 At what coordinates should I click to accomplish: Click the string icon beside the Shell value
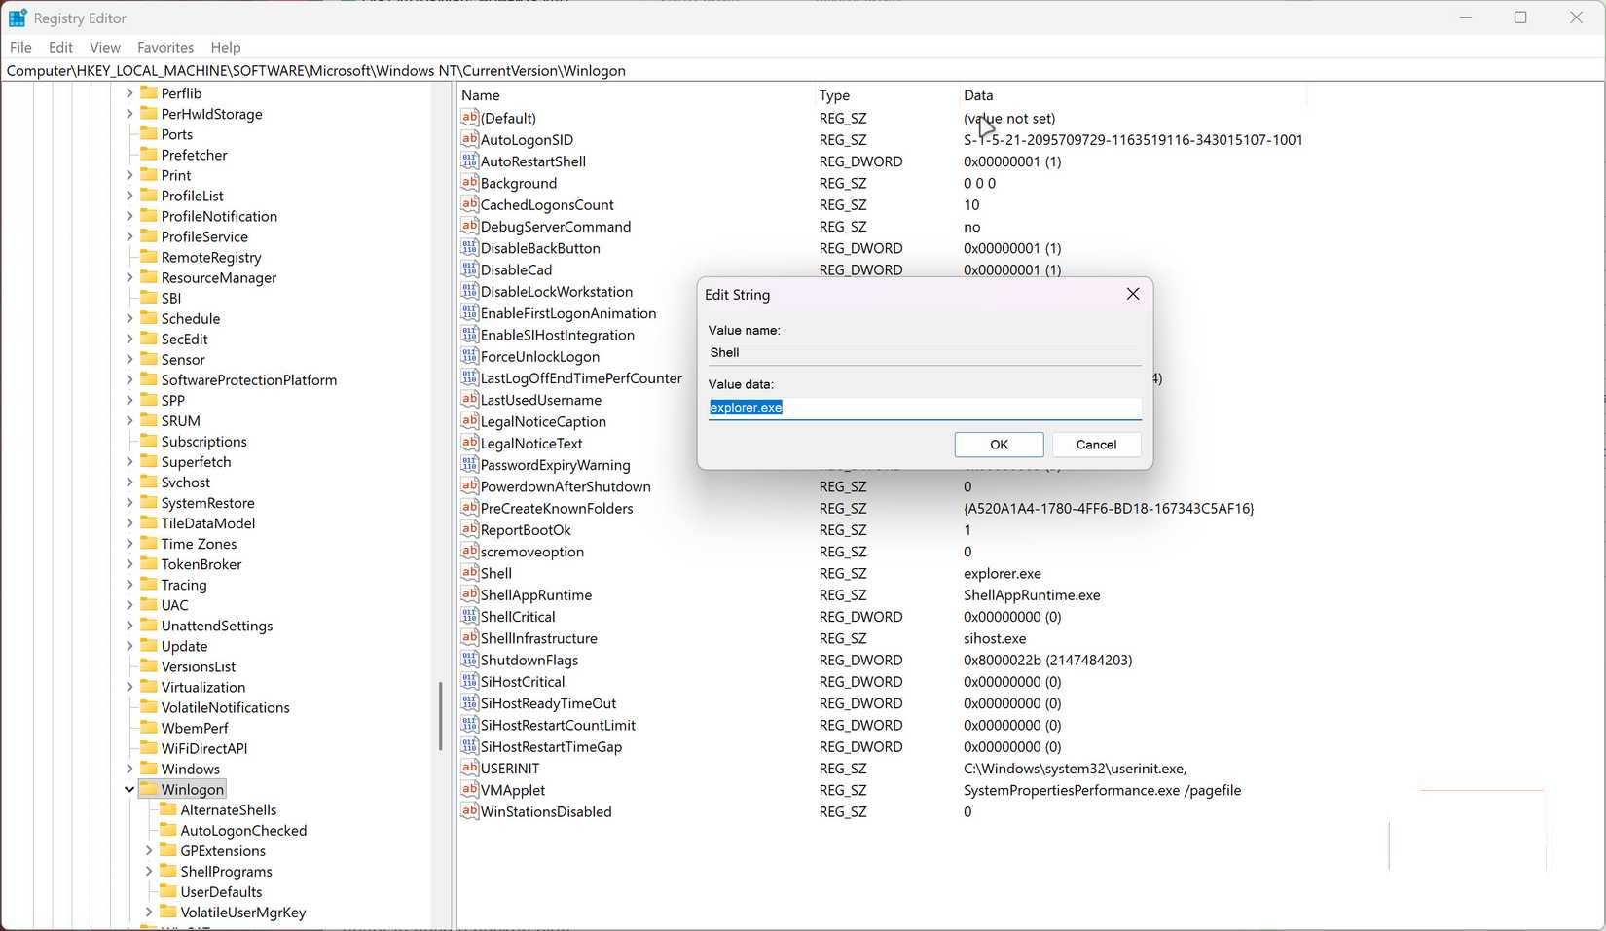point(470,573)
